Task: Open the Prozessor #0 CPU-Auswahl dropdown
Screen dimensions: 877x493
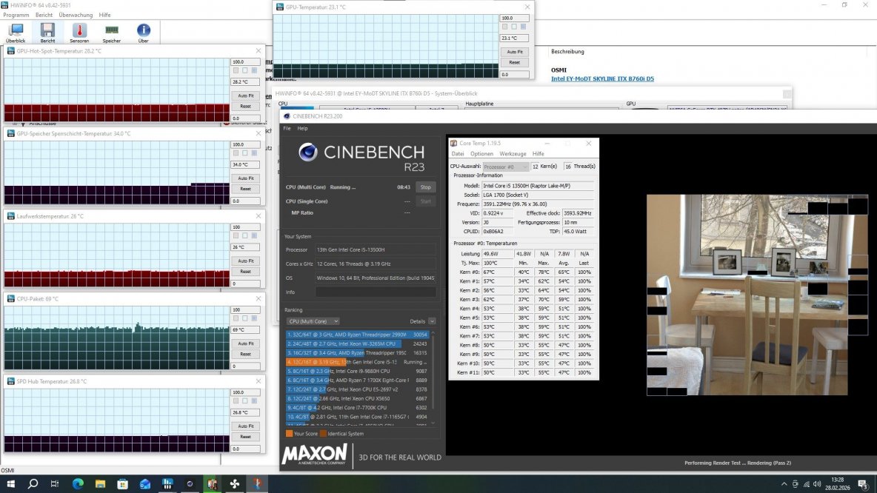Action: (506, 167)
